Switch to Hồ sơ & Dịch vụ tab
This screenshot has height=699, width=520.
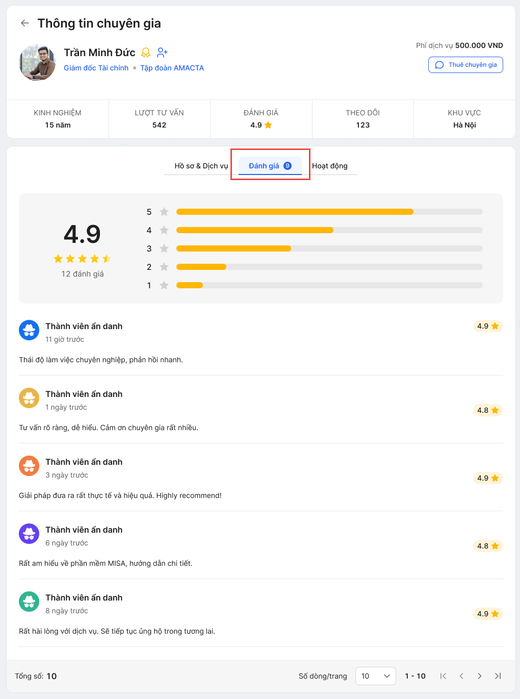tap(201, 166)
